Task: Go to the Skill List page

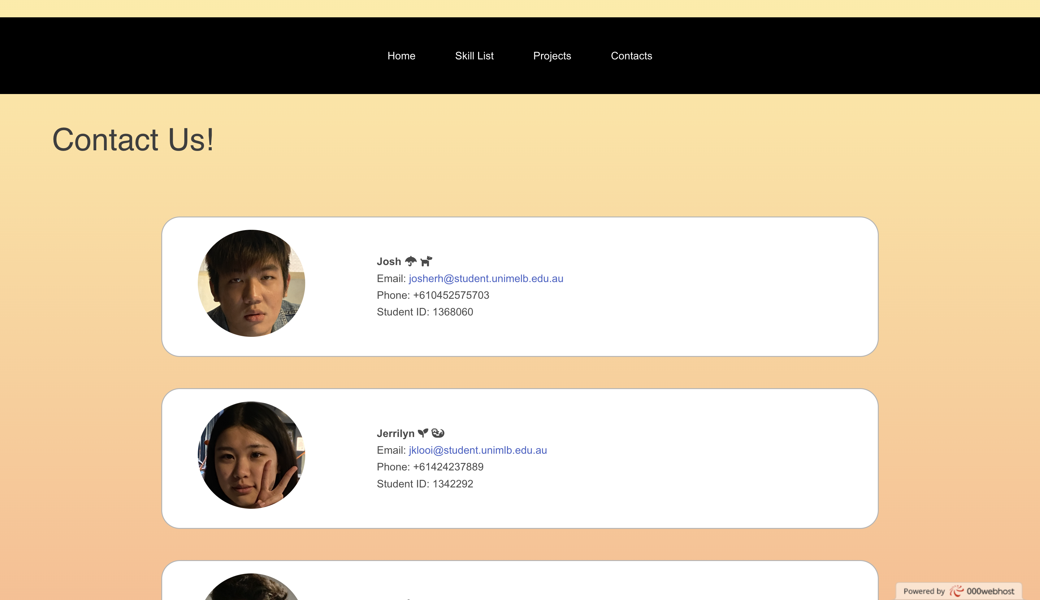Action: click(474, 56)
